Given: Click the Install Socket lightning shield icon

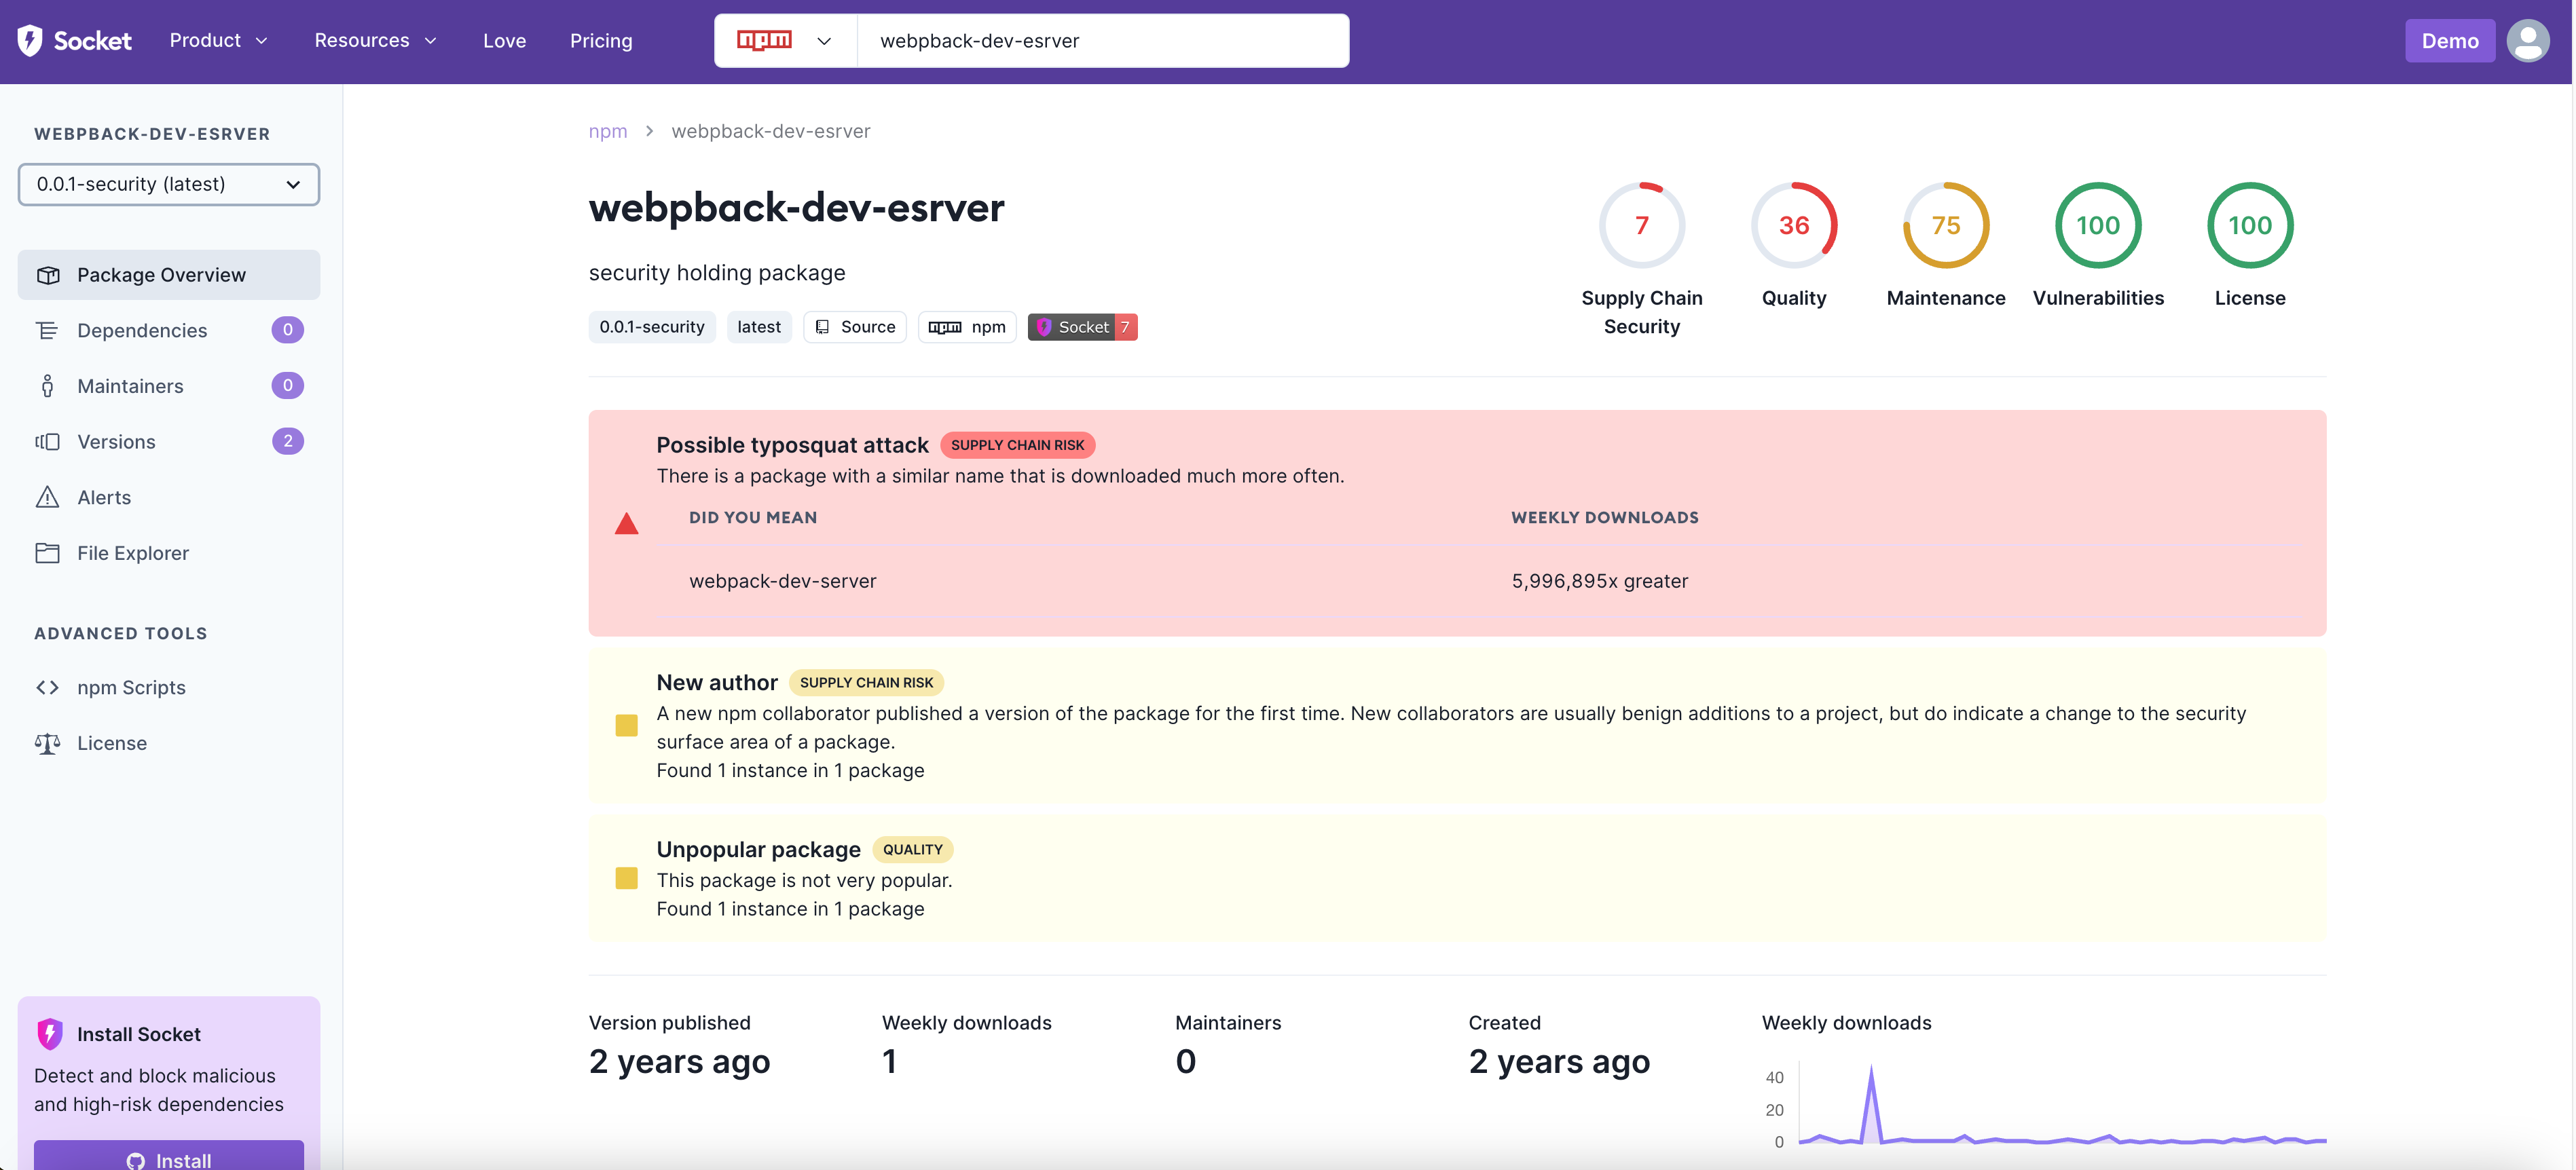Looking at the screenshot, I should point(49,1034).
